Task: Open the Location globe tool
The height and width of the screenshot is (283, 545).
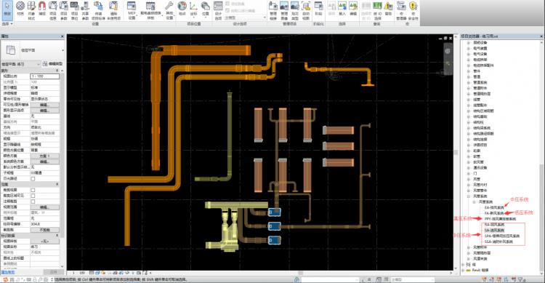Action: point(182,8)
